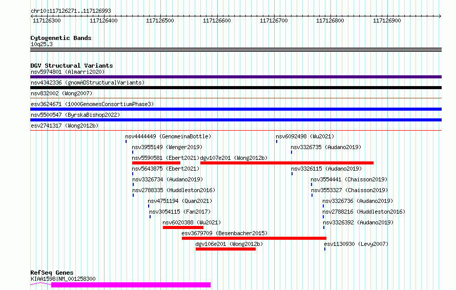Click the small blue tick under esv1130930
Image resolution: width=456 pixels, height=290 pixels.
point(325,249)
